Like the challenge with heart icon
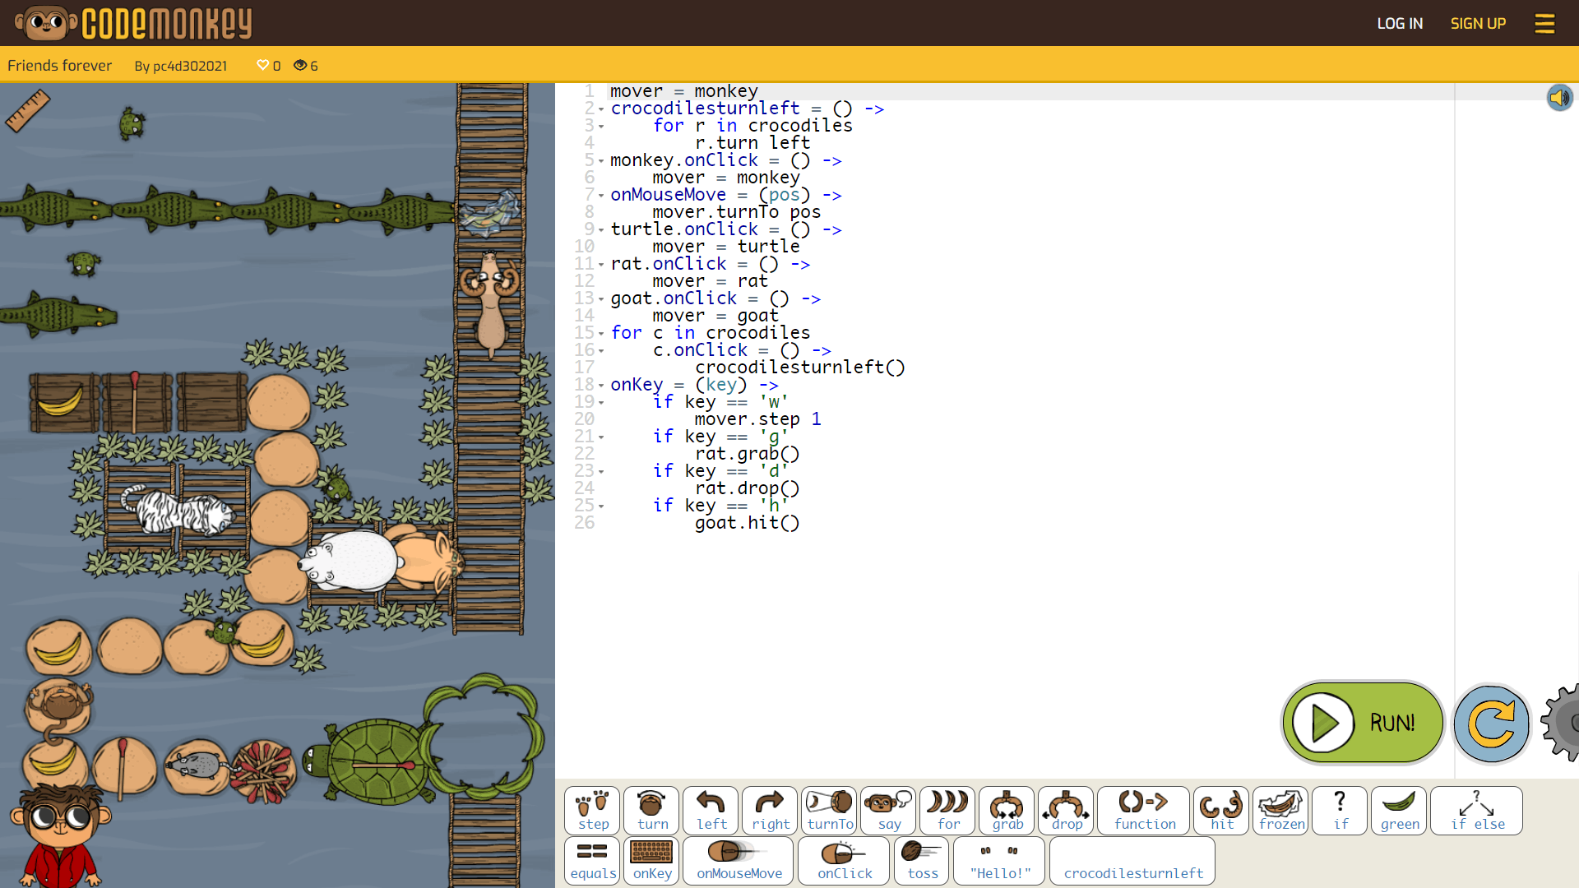This screenshot has width=1579, height=888. tap(262, 65)
